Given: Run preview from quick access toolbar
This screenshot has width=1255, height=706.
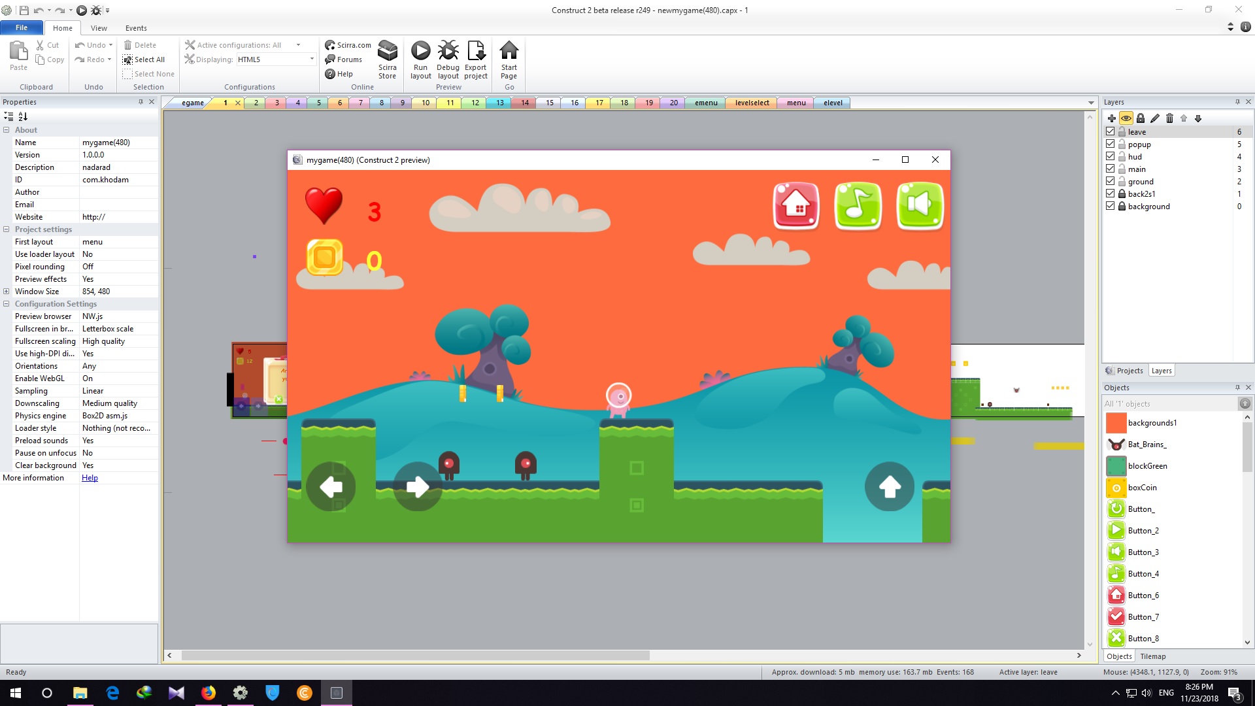Looking at the screenshot, I should pyautogui.click(x=82, y=10).
